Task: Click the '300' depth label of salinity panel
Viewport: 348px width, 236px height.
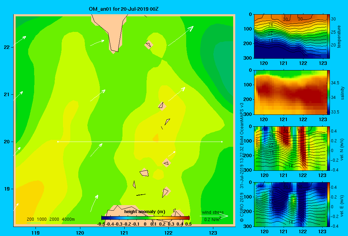Action: pos(248,114)
